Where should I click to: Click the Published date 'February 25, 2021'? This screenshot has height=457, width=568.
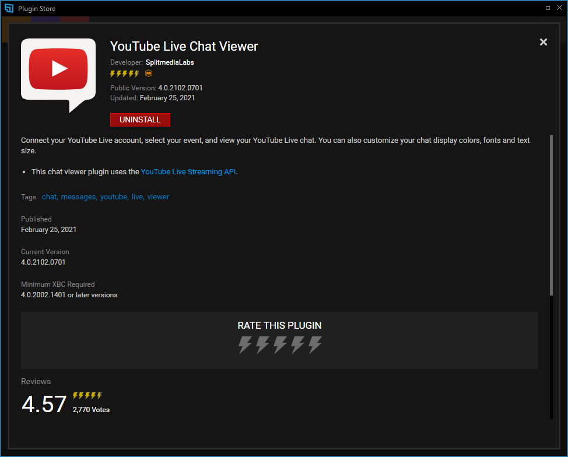[x=48, y=230]
